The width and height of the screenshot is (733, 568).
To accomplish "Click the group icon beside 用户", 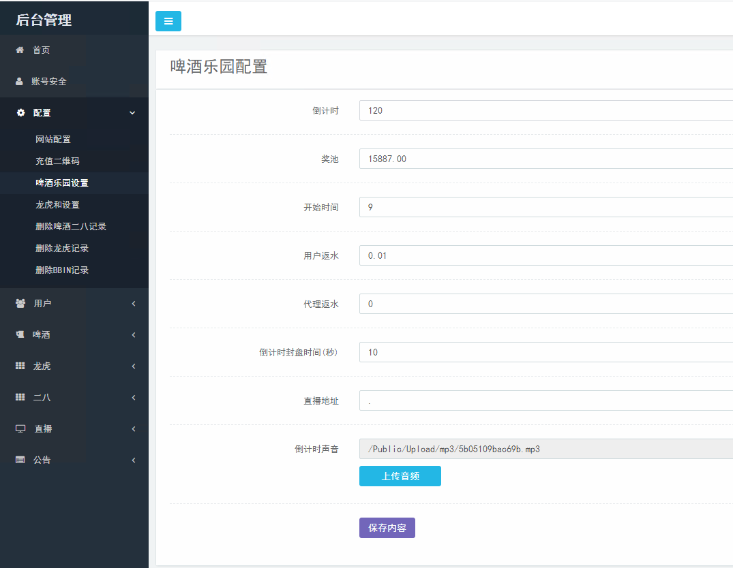I will (x=20, y=303).
